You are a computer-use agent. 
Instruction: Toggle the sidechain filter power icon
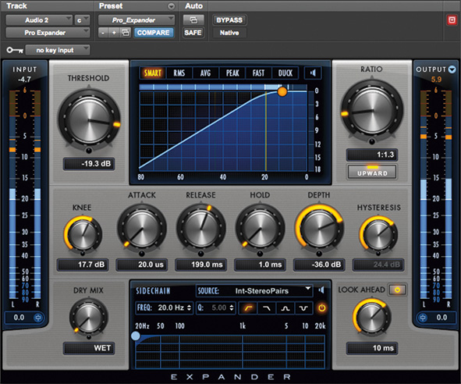tap(322, 308)
